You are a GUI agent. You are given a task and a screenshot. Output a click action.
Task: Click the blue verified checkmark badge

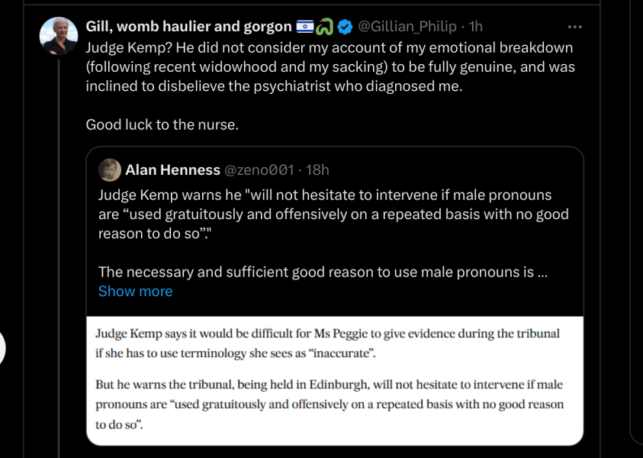pyautogui.click(x=345, y=27)
